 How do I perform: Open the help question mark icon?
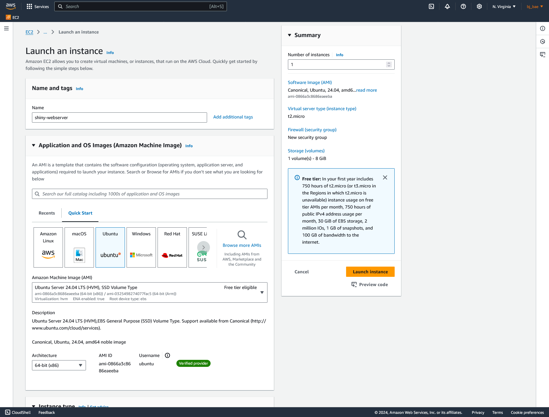(x=463, y=6)
